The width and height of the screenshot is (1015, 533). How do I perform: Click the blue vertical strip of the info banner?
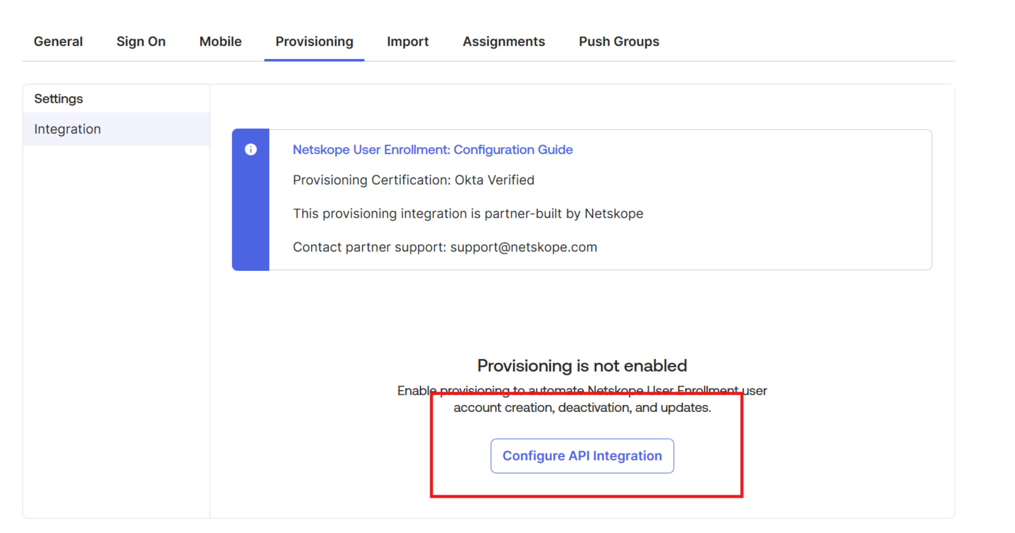point(251,200)
